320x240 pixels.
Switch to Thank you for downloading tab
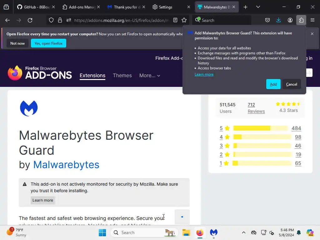tap(124, 7)
